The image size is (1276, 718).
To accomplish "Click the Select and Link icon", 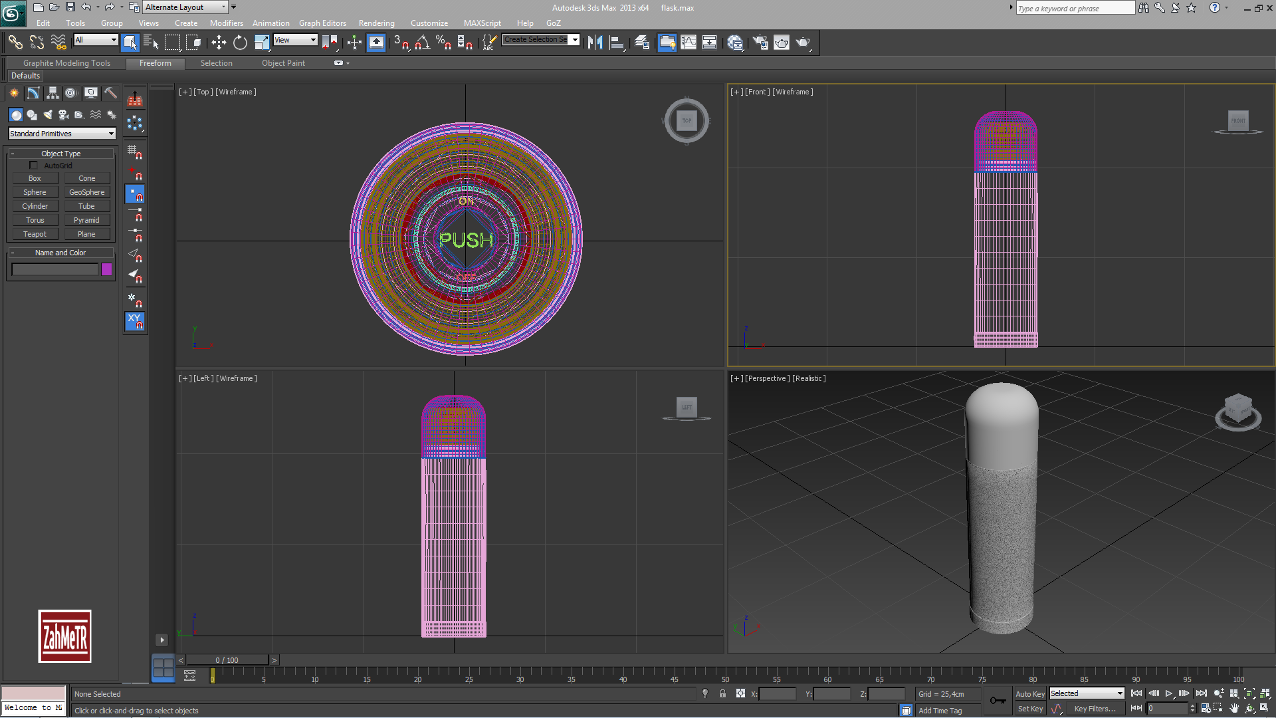I will 15,43.
